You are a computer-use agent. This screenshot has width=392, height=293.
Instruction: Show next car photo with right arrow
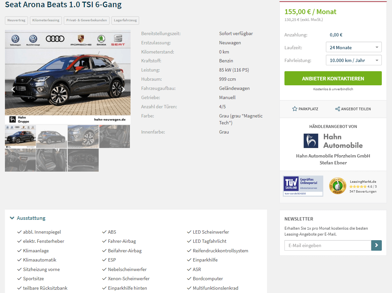pos(123,90)
